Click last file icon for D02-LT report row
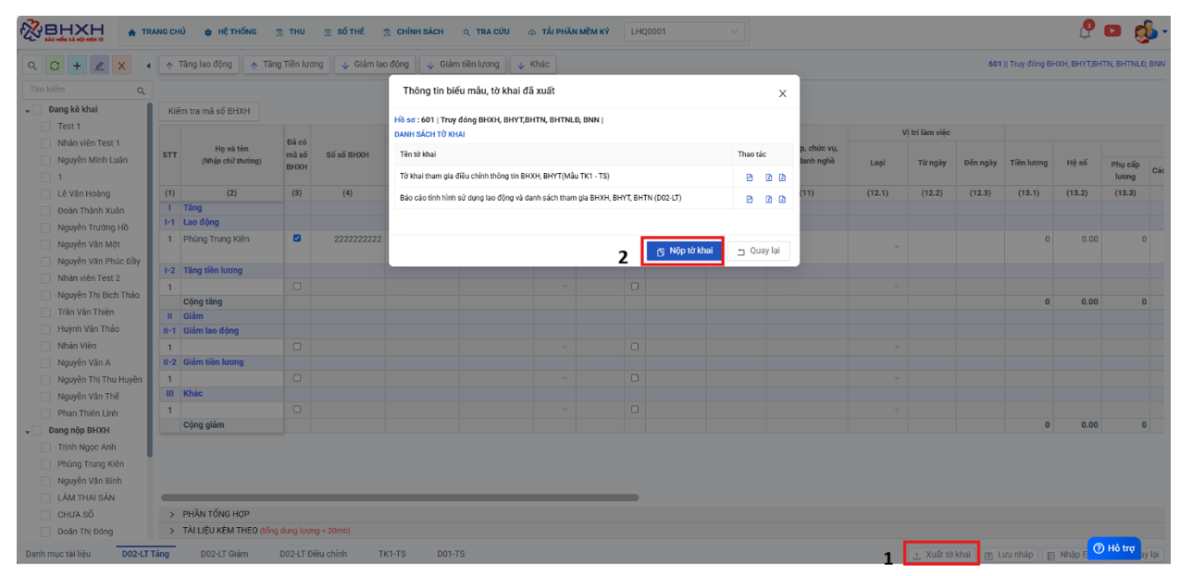This screenshot has height=576, width=1192. coord(782,199)
